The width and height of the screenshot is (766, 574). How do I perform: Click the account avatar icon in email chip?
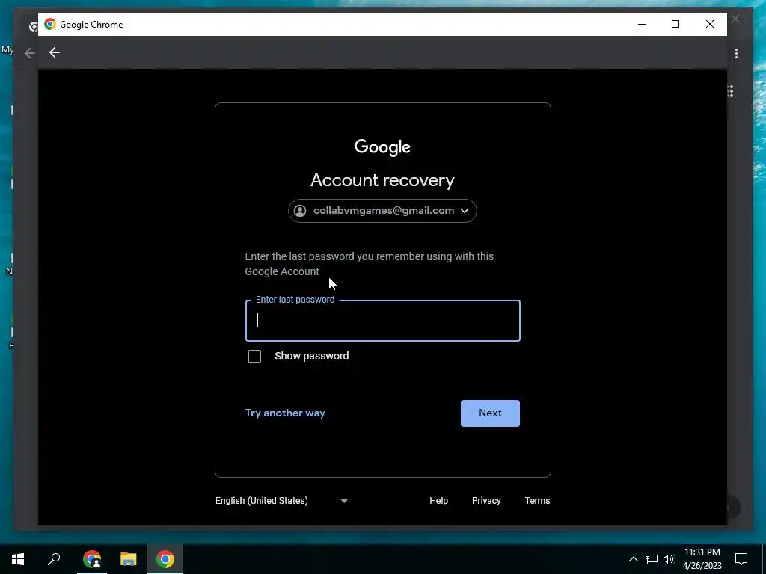coord(300,210)
